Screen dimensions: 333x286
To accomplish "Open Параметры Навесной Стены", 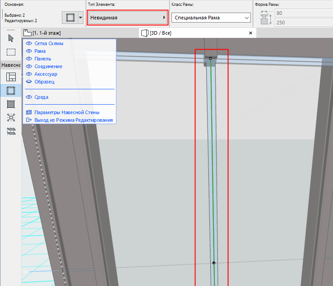I will tap(67, 112).
